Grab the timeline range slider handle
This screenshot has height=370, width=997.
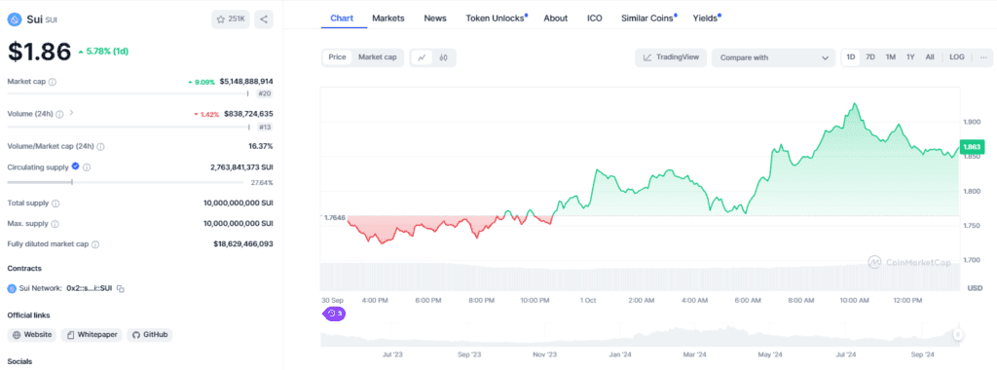pos(958,334)
